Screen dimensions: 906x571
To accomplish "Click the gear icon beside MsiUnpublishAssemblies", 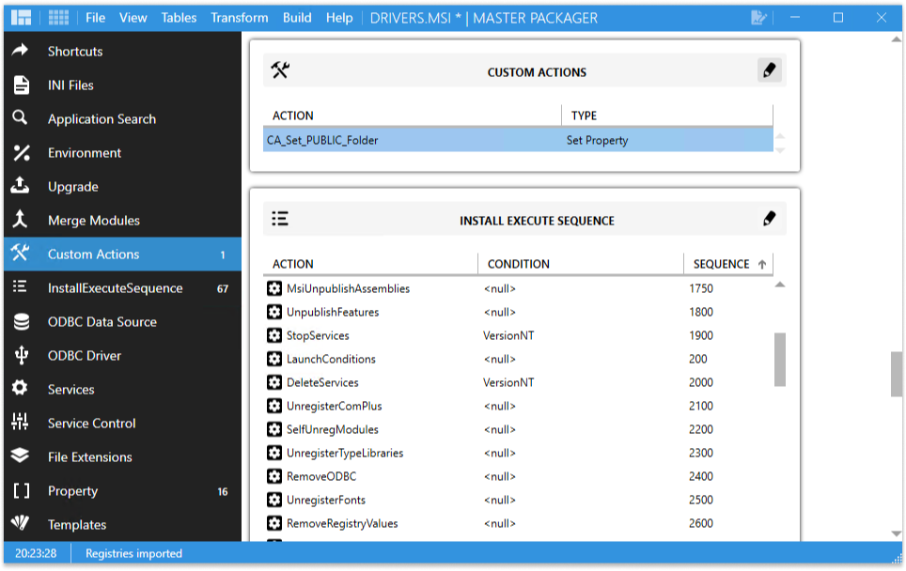I will click(274, 288).
